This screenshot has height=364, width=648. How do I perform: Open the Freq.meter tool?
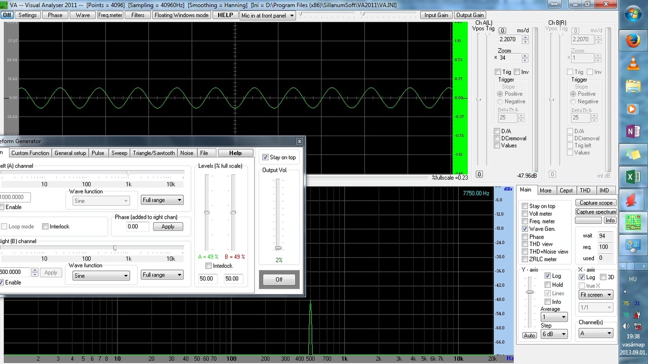(110, 15)
